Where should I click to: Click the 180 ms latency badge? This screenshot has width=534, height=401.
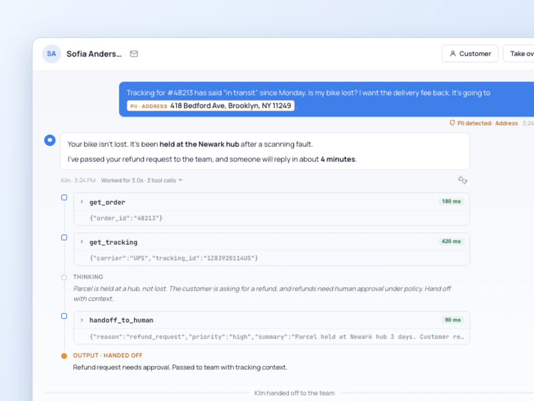(x=451, y=201)
